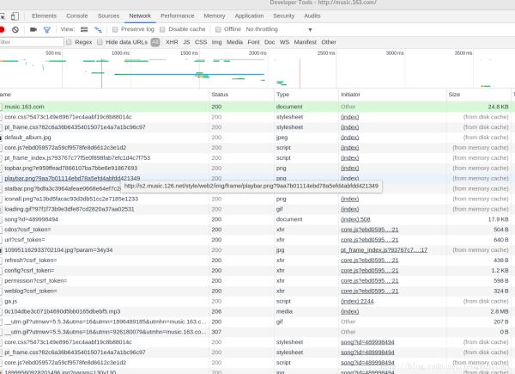Select the cdns?csrf_token= request

[x=256, y=230]
